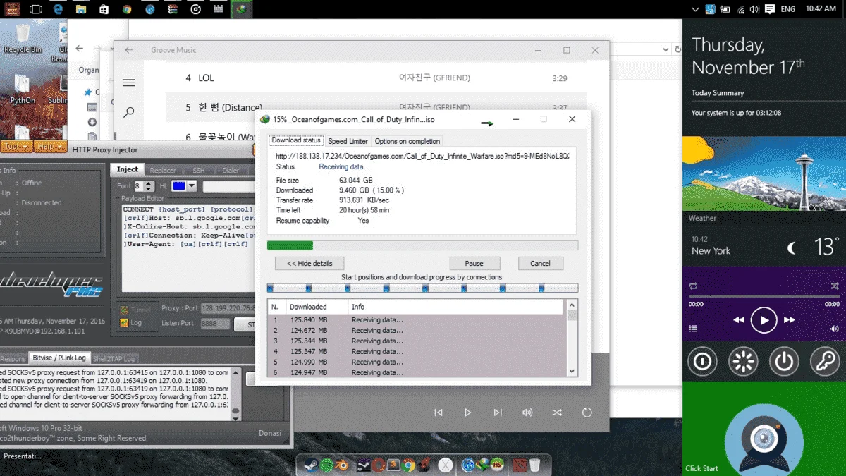Open the SSH tab in HTTP Proxy Injector
Screen dimensions: 846x476
[198, 170]
